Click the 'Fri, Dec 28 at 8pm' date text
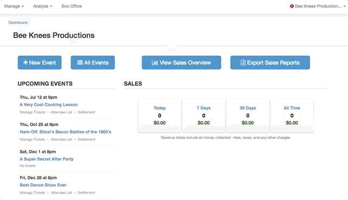348x200 pixels. [38, 178]
